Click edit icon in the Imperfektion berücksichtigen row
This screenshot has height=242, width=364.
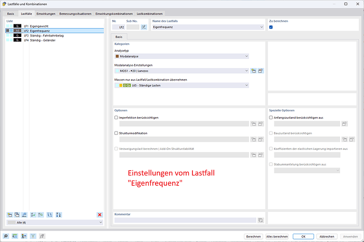[x=261, y=124]
